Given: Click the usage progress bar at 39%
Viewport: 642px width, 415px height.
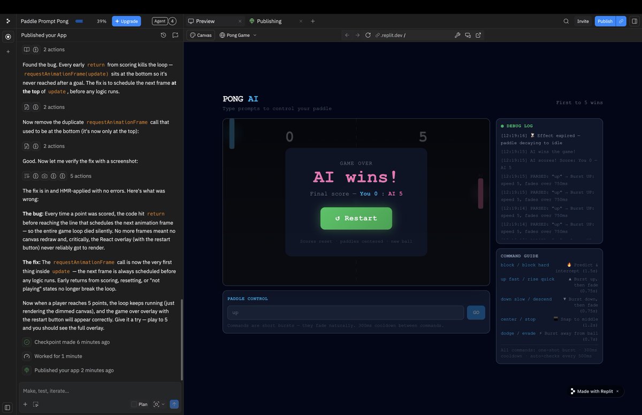Looking at the screenshot, I should pyautogui.click(x=79, y=21).
